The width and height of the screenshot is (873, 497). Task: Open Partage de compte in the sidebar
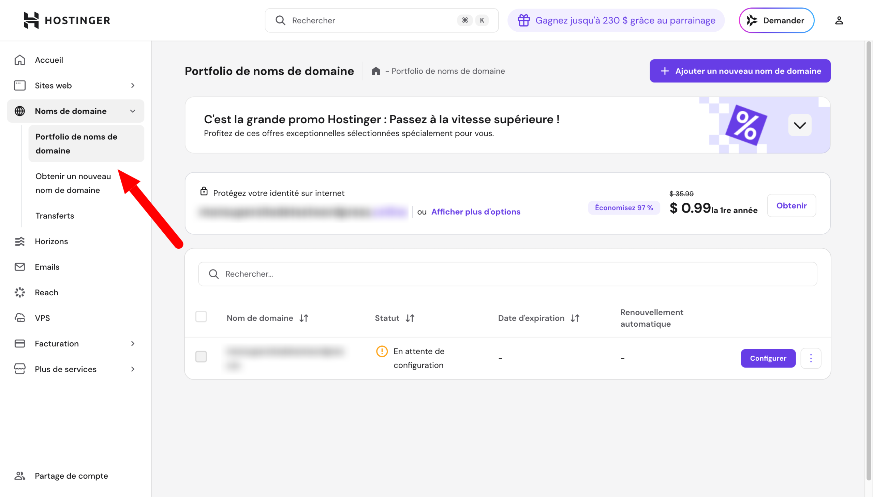coord(75,476)
